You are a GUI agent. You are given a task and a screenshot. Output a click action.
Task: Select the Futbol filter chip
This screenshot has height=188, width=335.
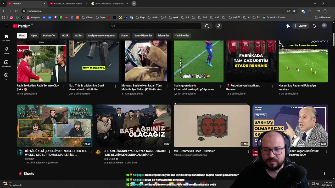pyautogui.click(x=125, y=36)
